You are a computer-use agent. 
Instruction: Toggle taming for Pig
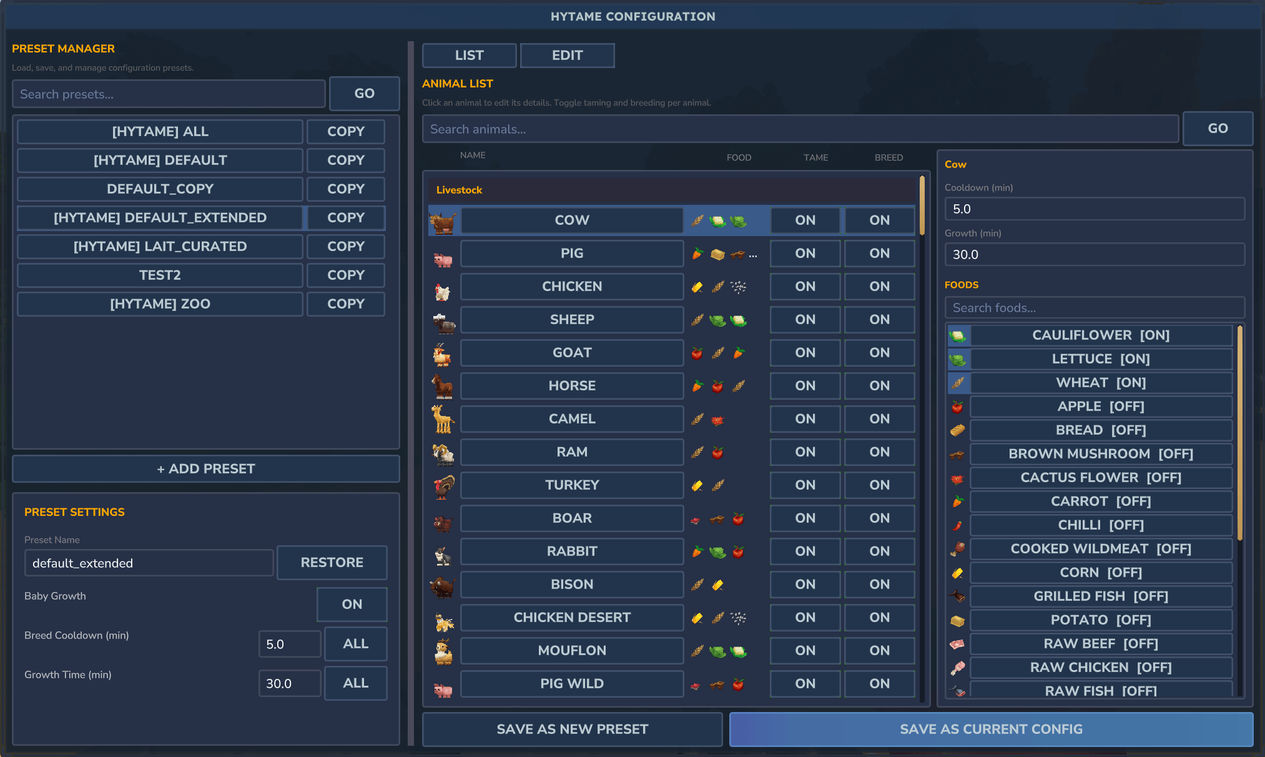(x=805, y=254)
